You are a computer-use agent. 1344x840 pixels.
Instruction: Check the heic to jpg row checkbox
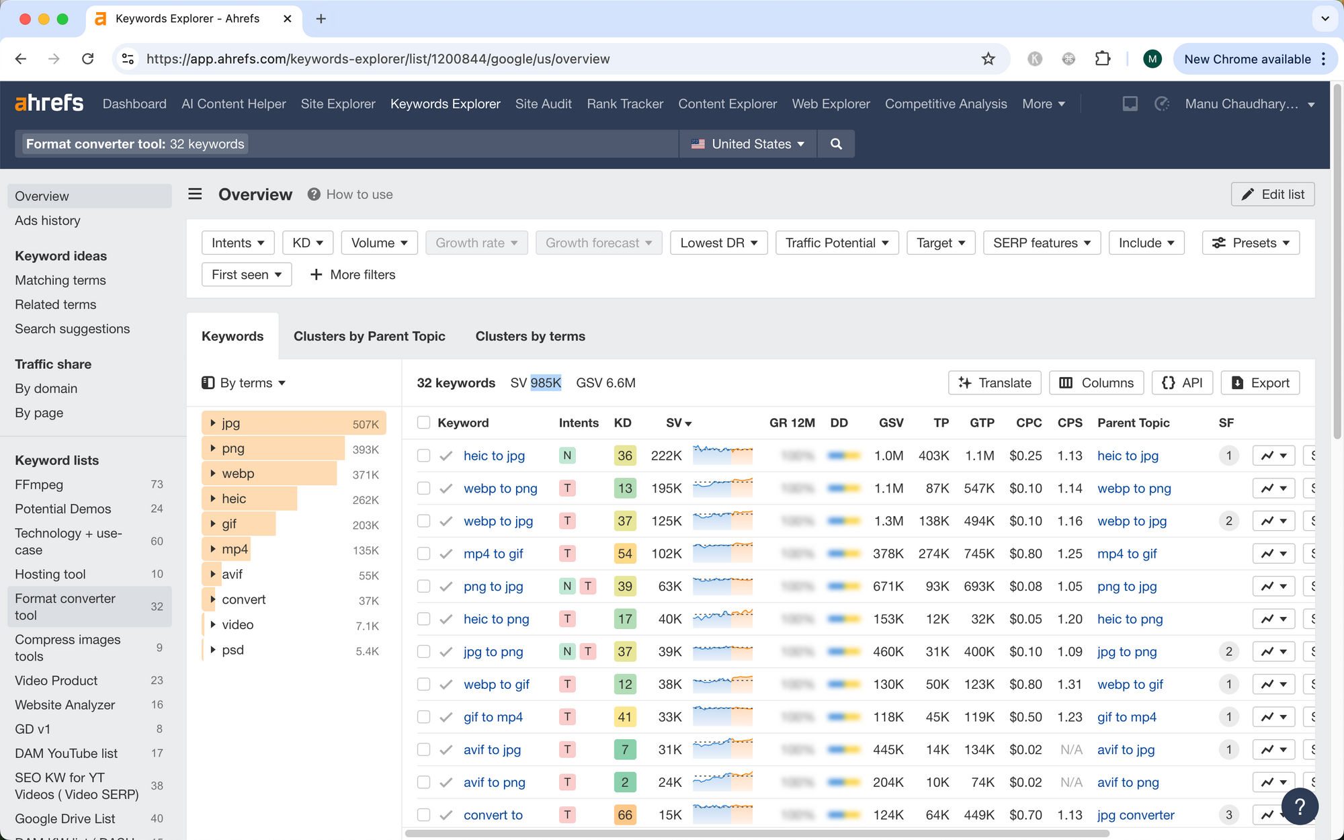point(423,456)
